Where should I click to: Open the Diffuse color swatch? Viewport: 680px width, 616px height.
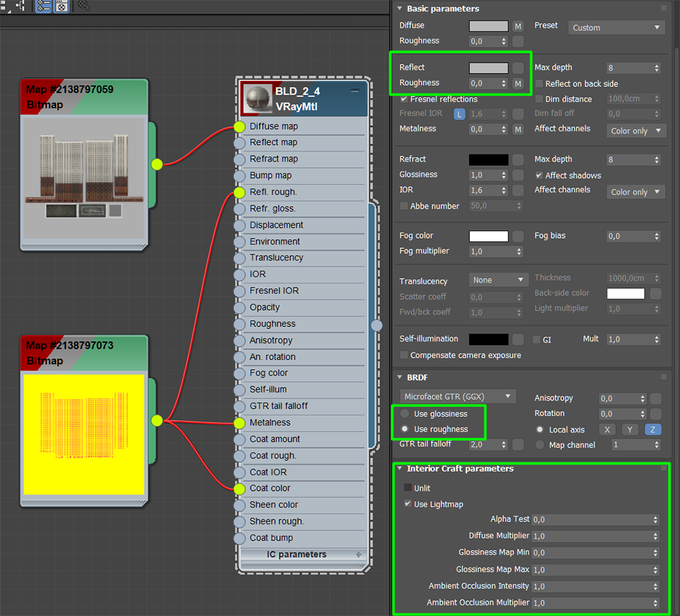(489, 26)
